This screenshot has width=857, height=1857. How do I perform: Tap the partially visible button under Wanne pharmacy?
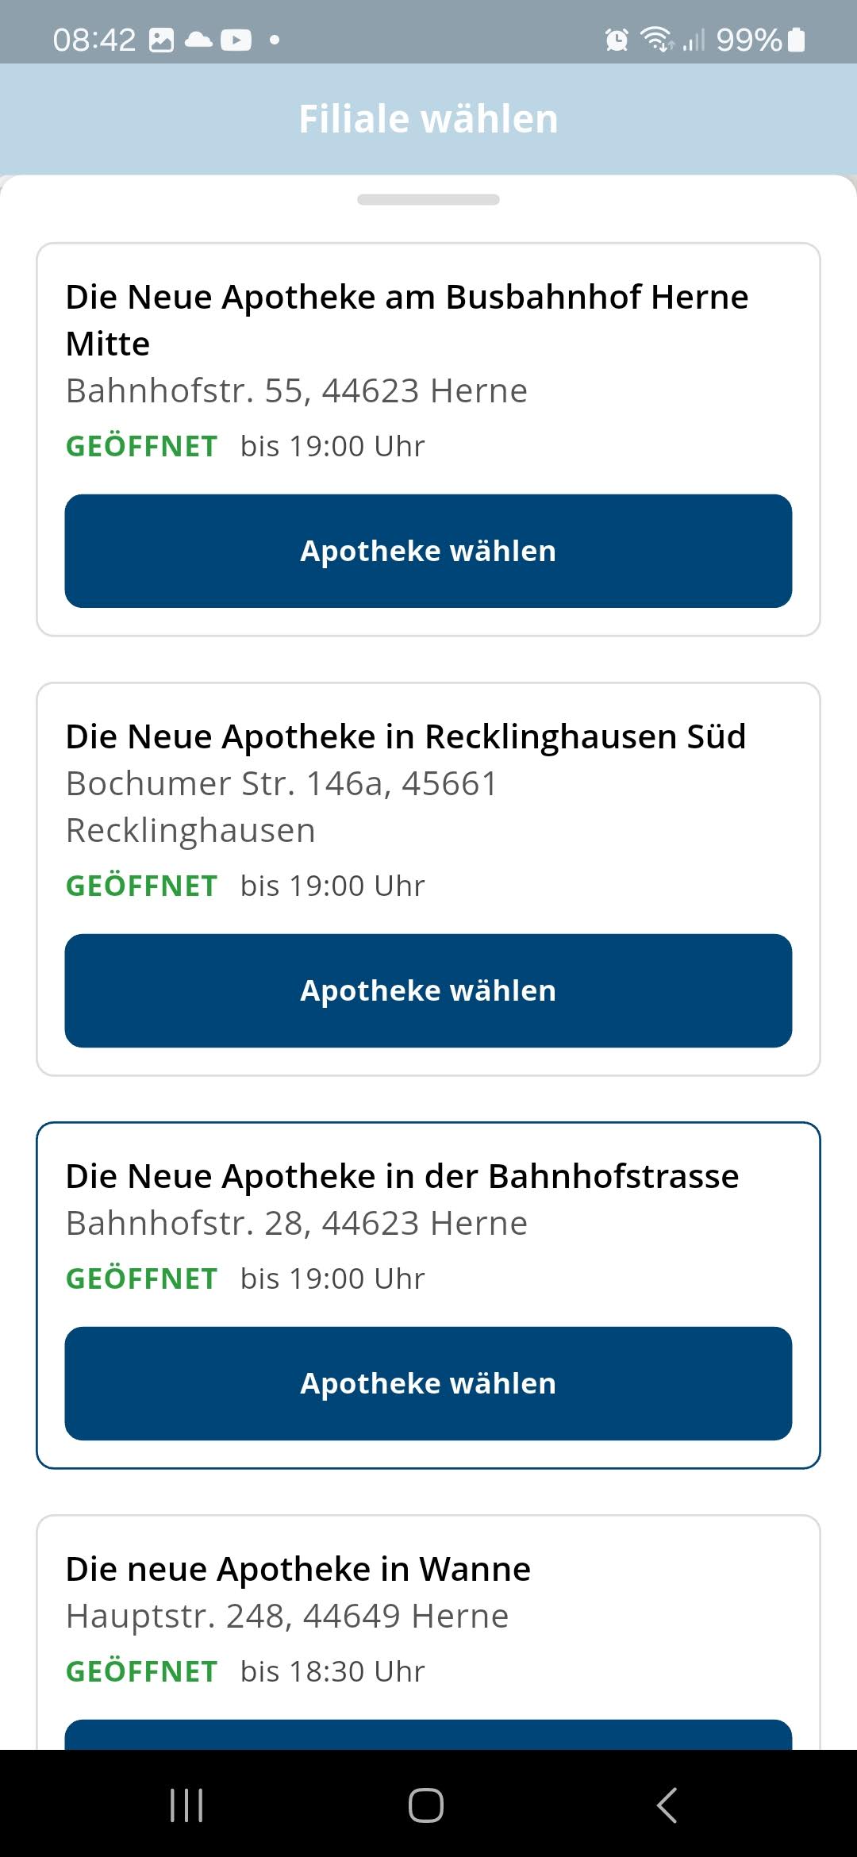428,1734
